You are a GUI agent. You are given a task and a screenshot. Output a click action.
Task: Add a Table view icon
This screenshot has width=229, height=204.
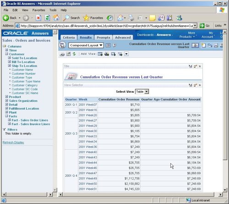click(100, 54)
